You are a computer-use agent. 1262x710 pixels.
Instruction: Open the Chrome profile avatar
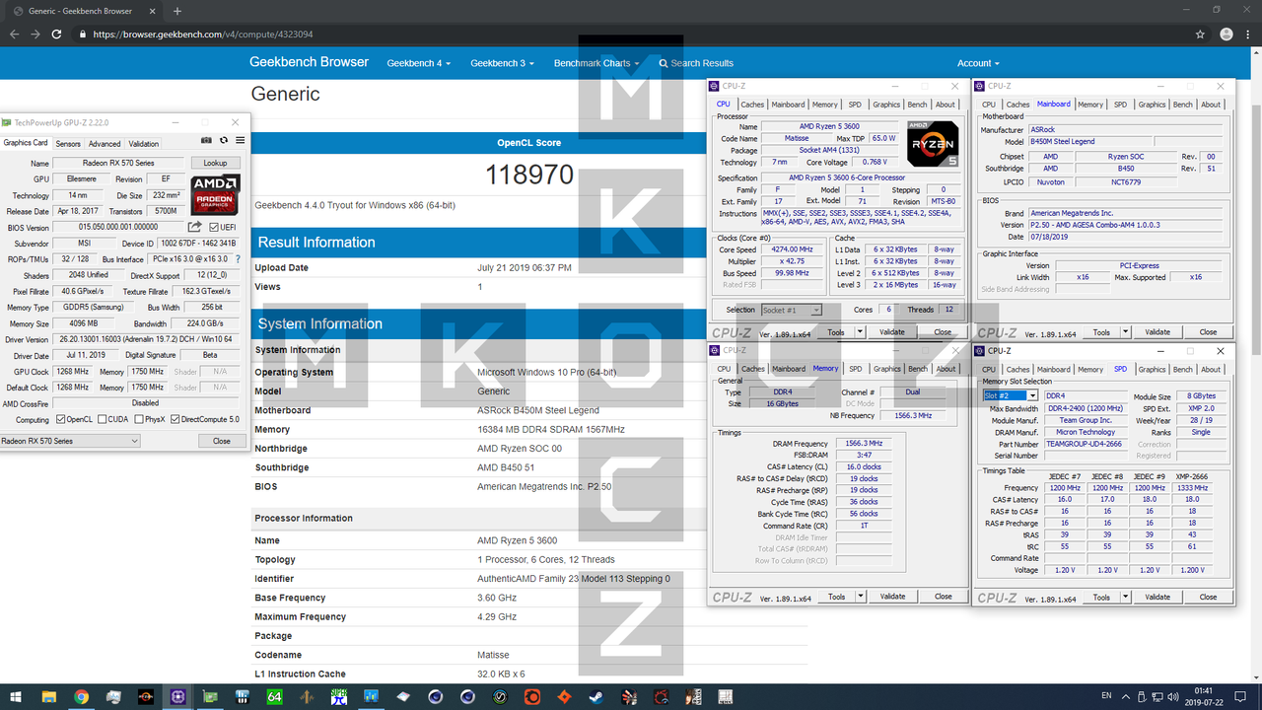[x=1225, y=34]
